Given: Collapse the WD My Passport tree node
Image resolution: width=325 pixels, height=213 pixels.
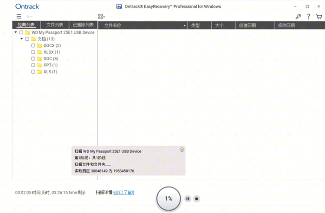Looking at the screenshot, I should [x=15, y=32].
